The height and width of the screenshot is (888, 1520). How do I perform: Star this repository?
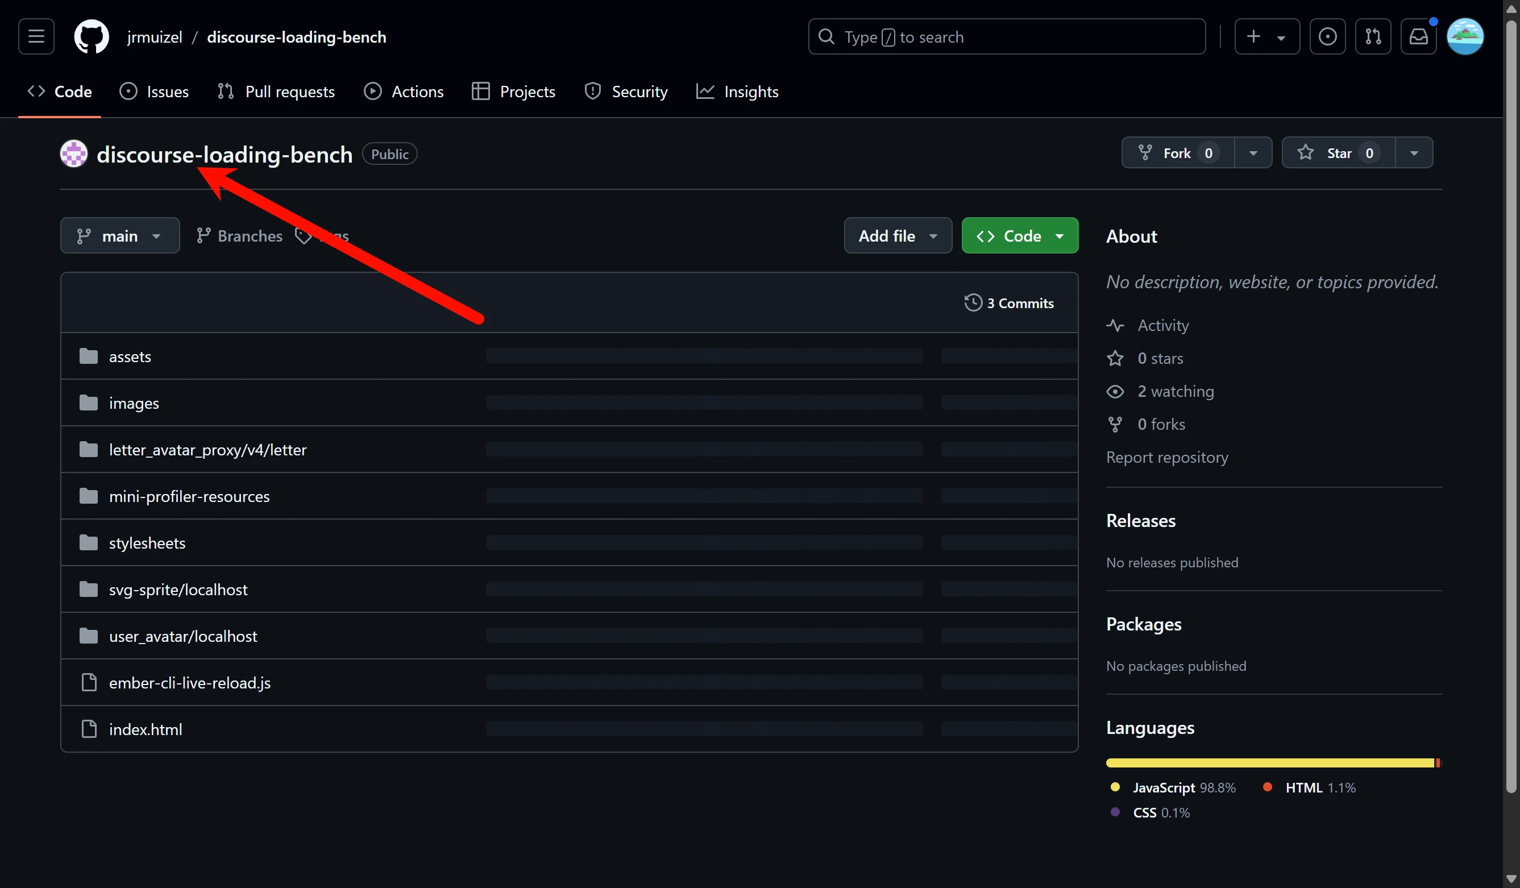(x=1338, y=153)
